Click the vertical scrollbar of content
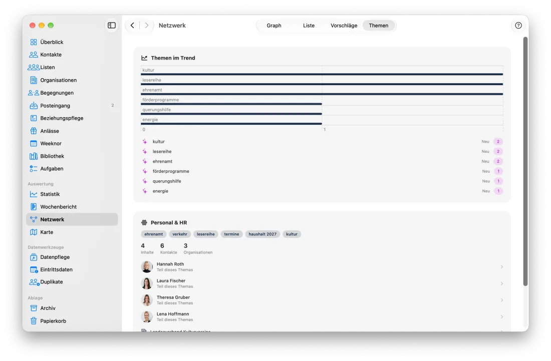 click(x=525, y=162)
